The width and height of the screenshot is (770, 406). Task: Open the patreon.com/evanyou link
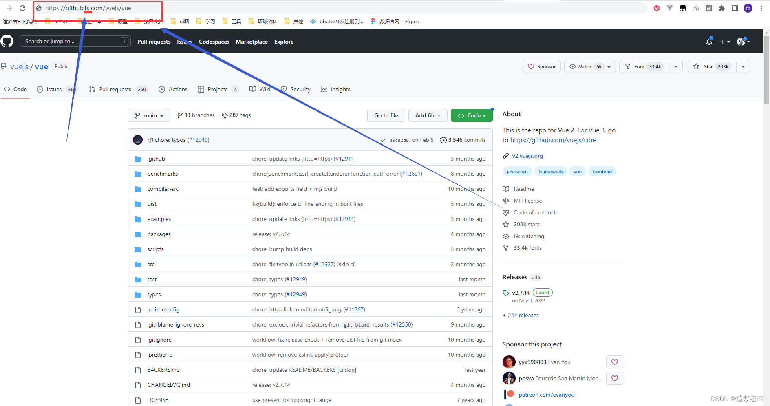pos(546,395)
